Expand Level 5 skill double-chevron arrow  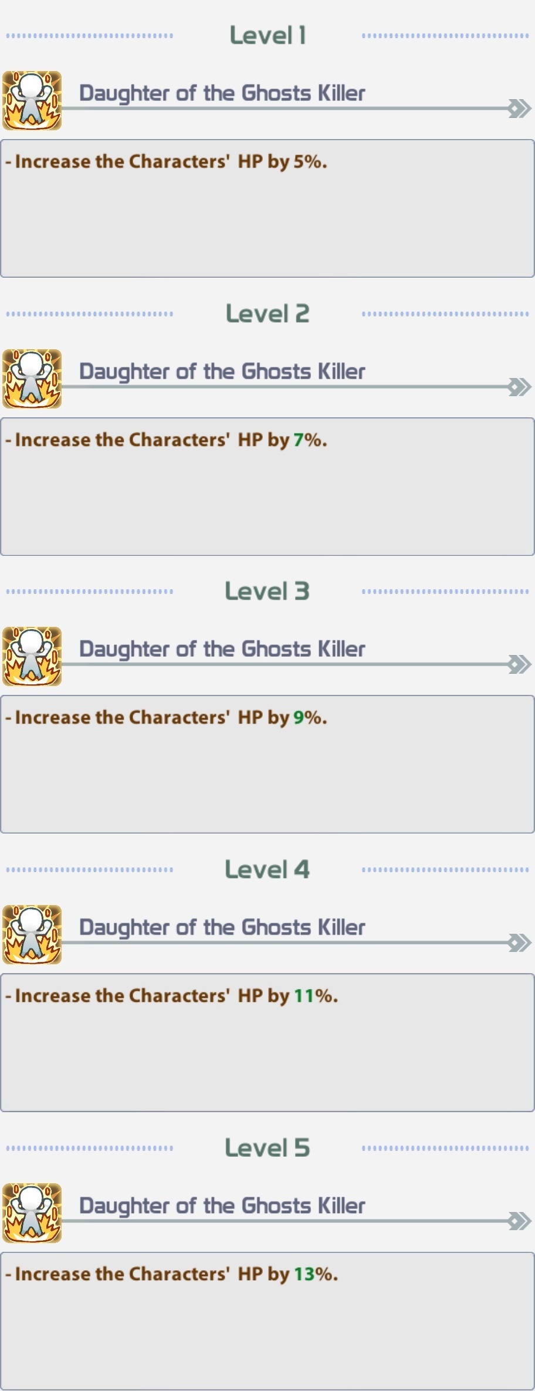[519, 1221]
